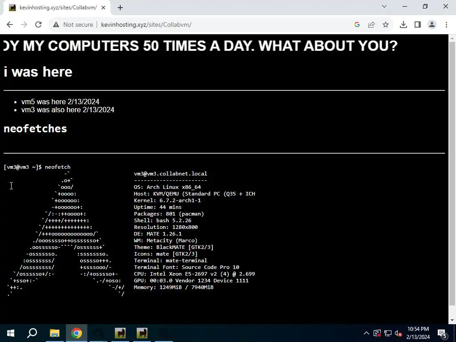Image resolution: width=456 pixels, height=342 pixels.
Task: Click the muted volume tray icon
Action: click(x=398, y=333)
